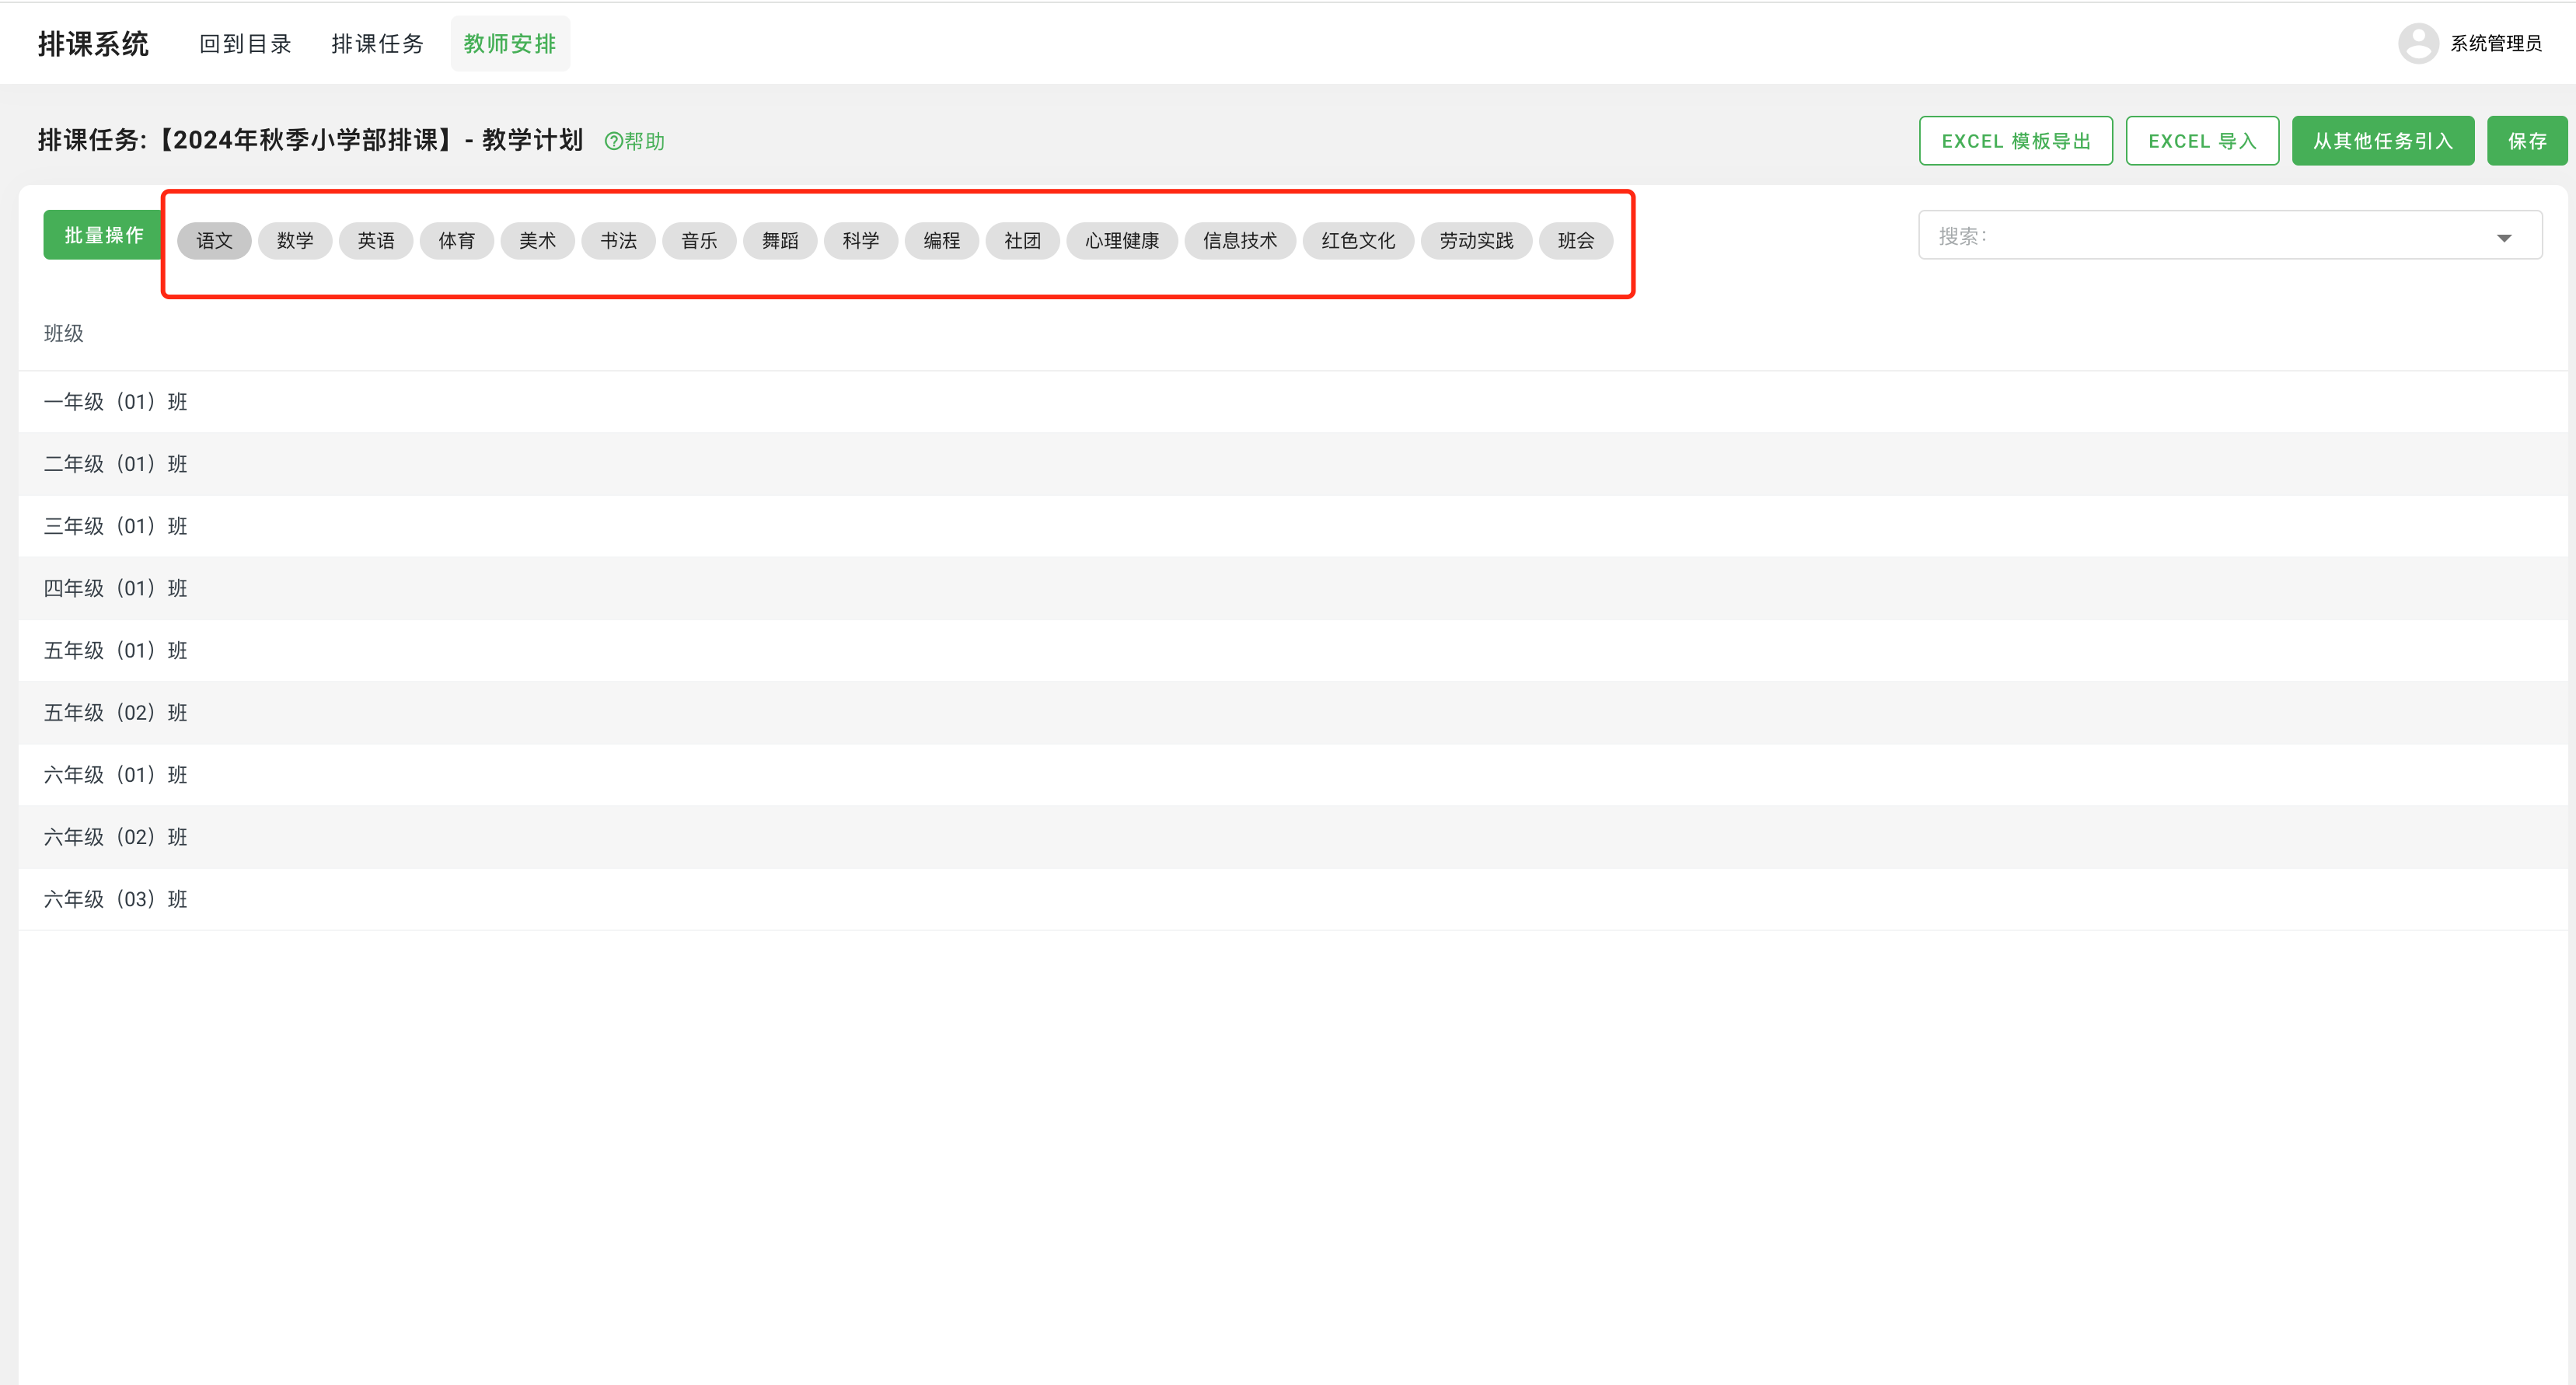
Task: Click the EXCEL 模板导出 button
Action: click(x=2015, y=141)
